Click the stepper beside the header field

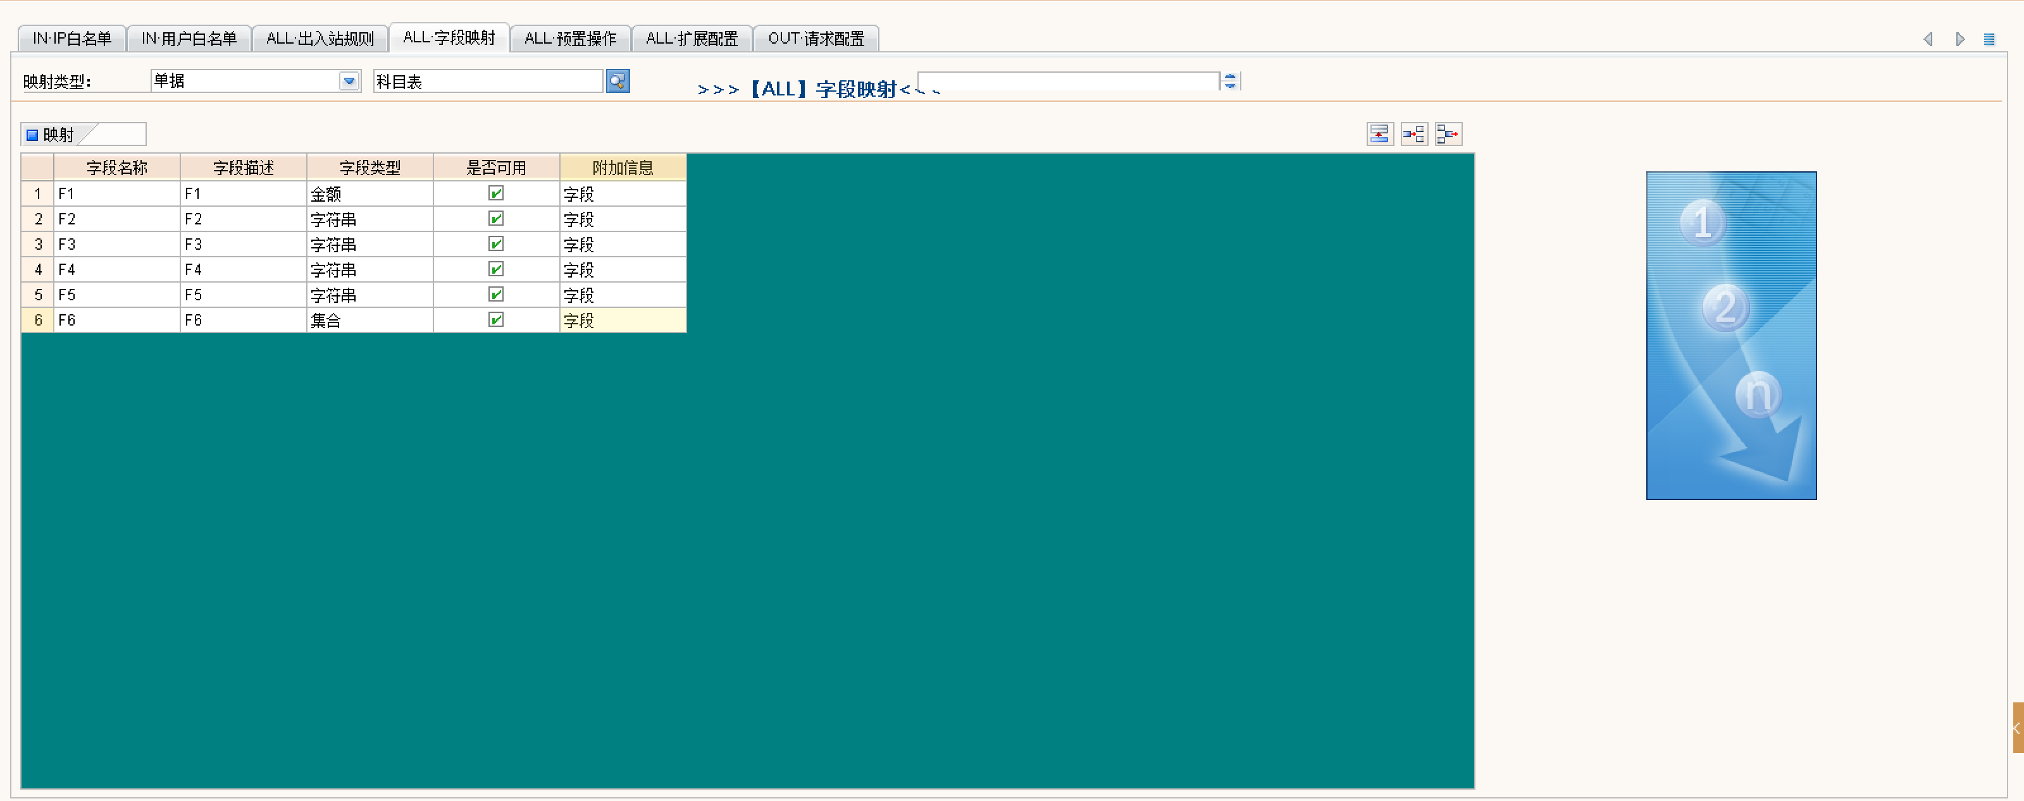tap(1229, 81)
